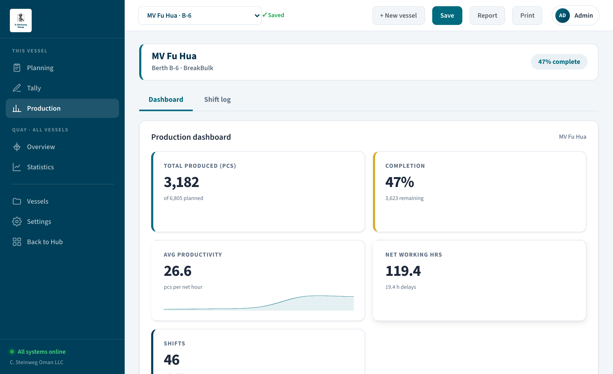Click the Settings gear icon
Image resolution: width=613 pixels, height=374 pixels.
[17, 222]
